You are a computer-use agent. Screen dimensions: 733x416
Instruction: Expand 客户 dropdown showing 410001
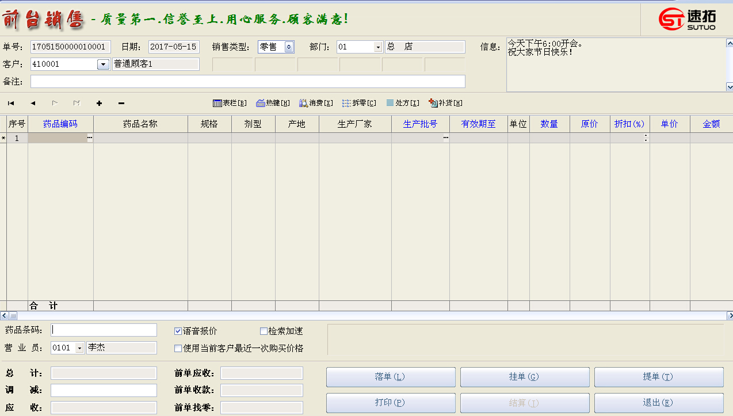pos(104,64)
